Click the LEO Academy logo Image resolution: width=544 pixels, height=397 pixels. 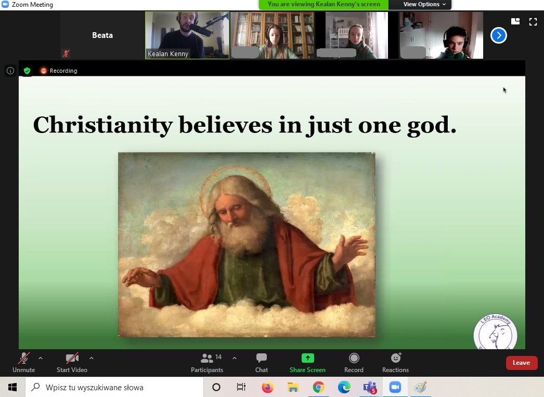[496, 332]
